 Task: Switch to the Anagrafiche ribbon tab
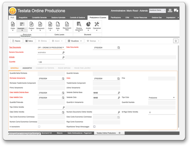point(23,17)
